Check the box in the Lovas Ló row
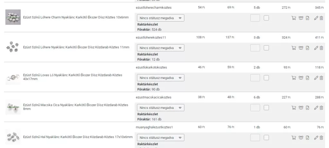The width and height of the screenshot is (329, 148). tap(266, 78)
